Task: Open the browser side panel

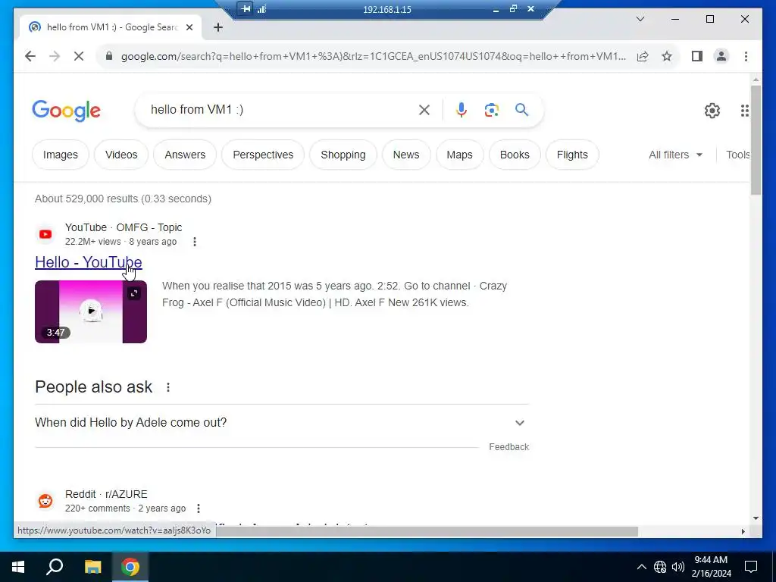Action: (x=697, y=56)
